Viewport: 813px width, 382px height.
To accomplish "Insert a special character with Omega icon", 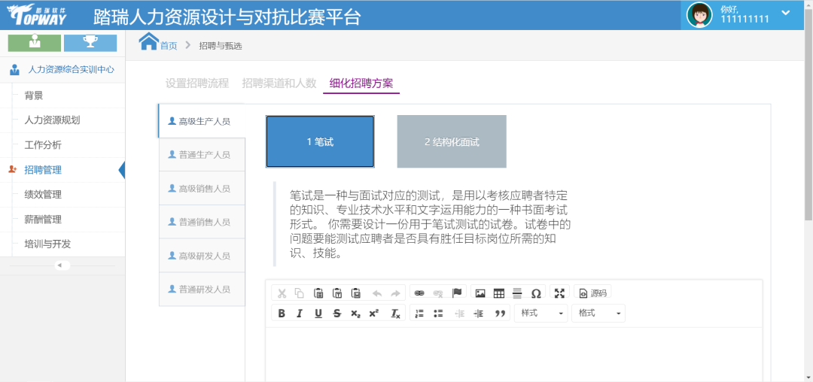I will (536, 293).
